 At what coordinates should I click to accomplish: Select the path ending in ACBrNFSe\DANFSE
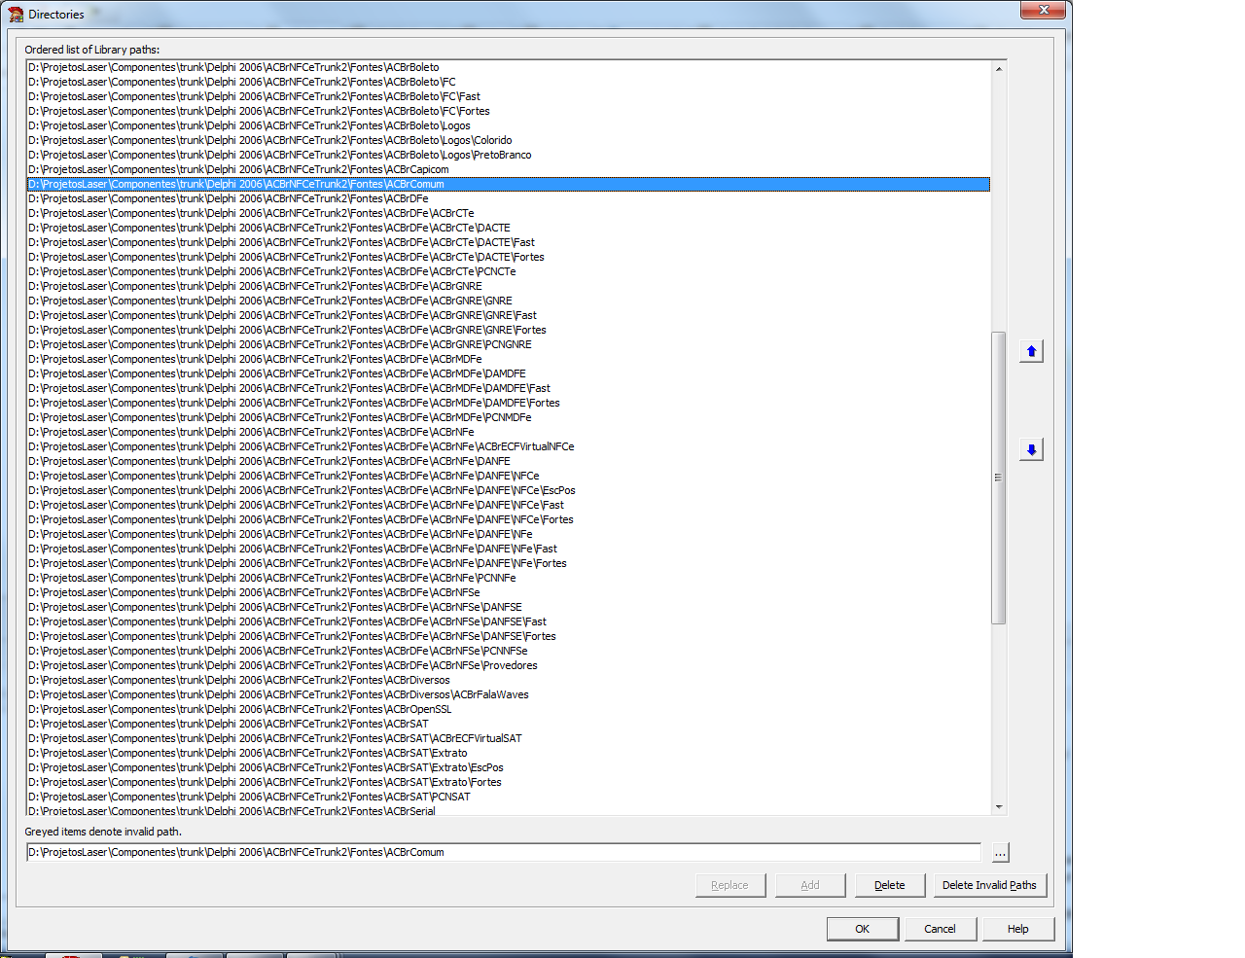[509, 607]
